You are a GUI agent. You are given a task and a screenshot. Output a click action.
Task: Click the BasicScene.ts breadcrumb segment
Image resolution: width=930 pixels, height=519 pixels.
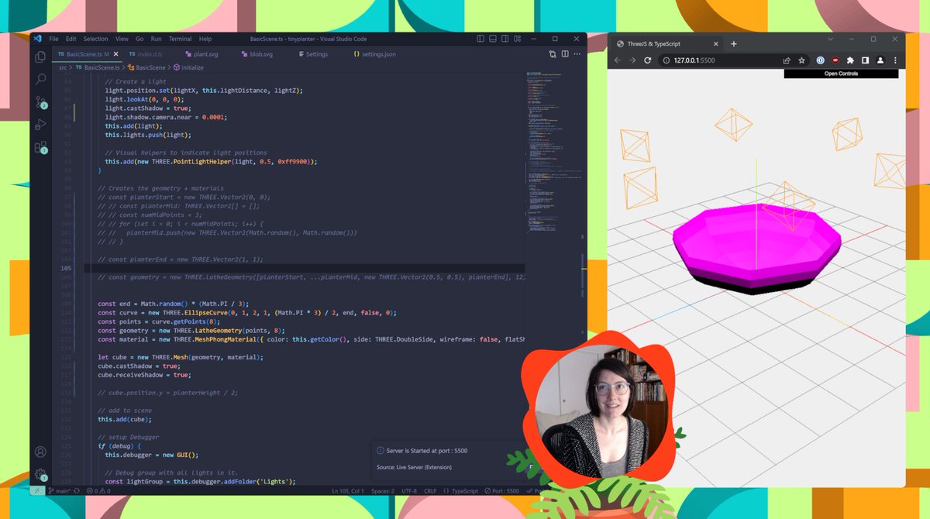pos(98,67)
